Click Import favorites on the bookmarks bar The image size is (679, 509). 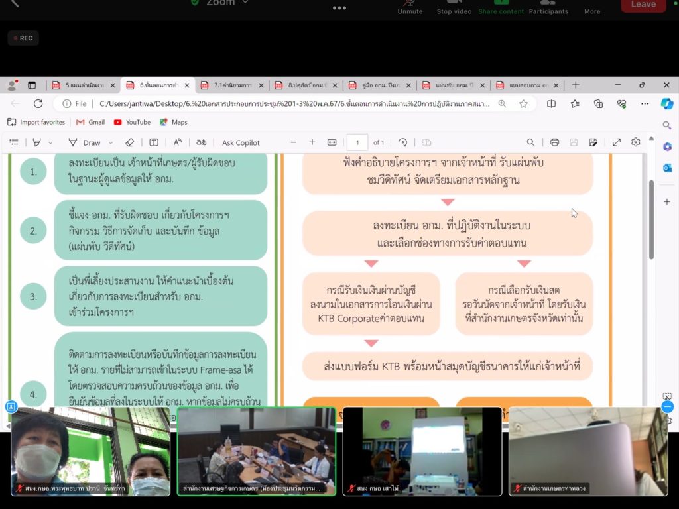(36, 122)
